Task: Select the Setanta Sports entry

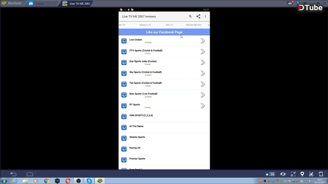Action: click(164, 138)
